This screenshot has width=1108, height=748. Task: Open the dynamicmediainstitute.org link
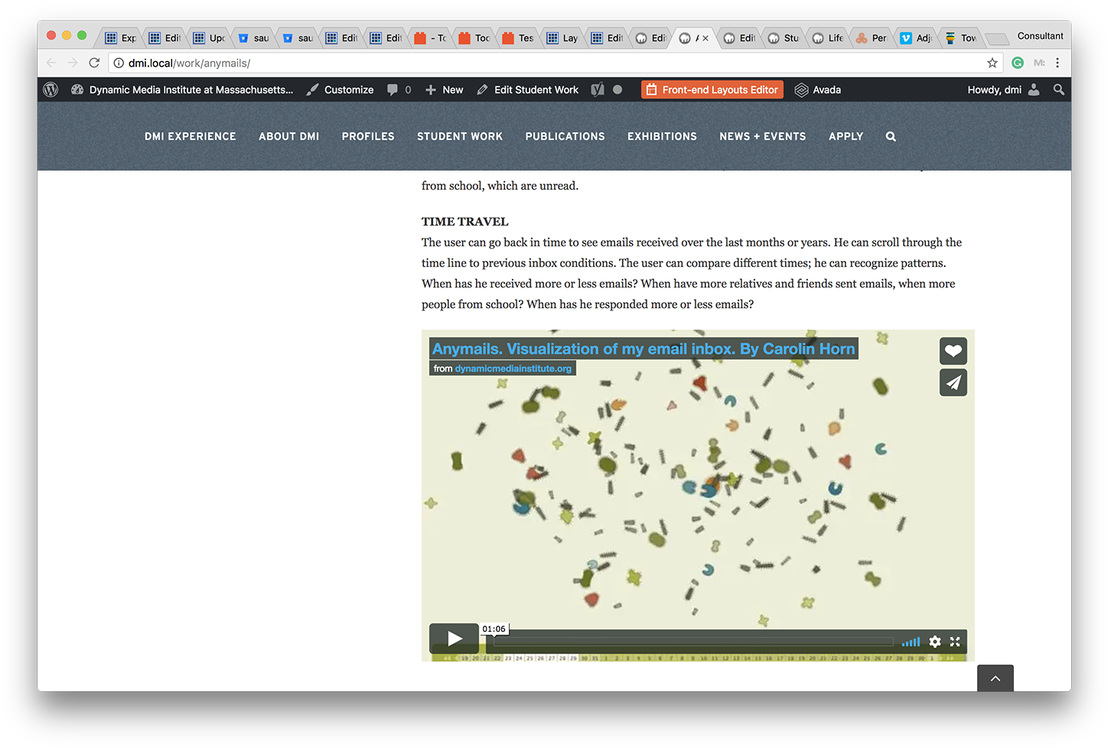[x=513, y=369]
